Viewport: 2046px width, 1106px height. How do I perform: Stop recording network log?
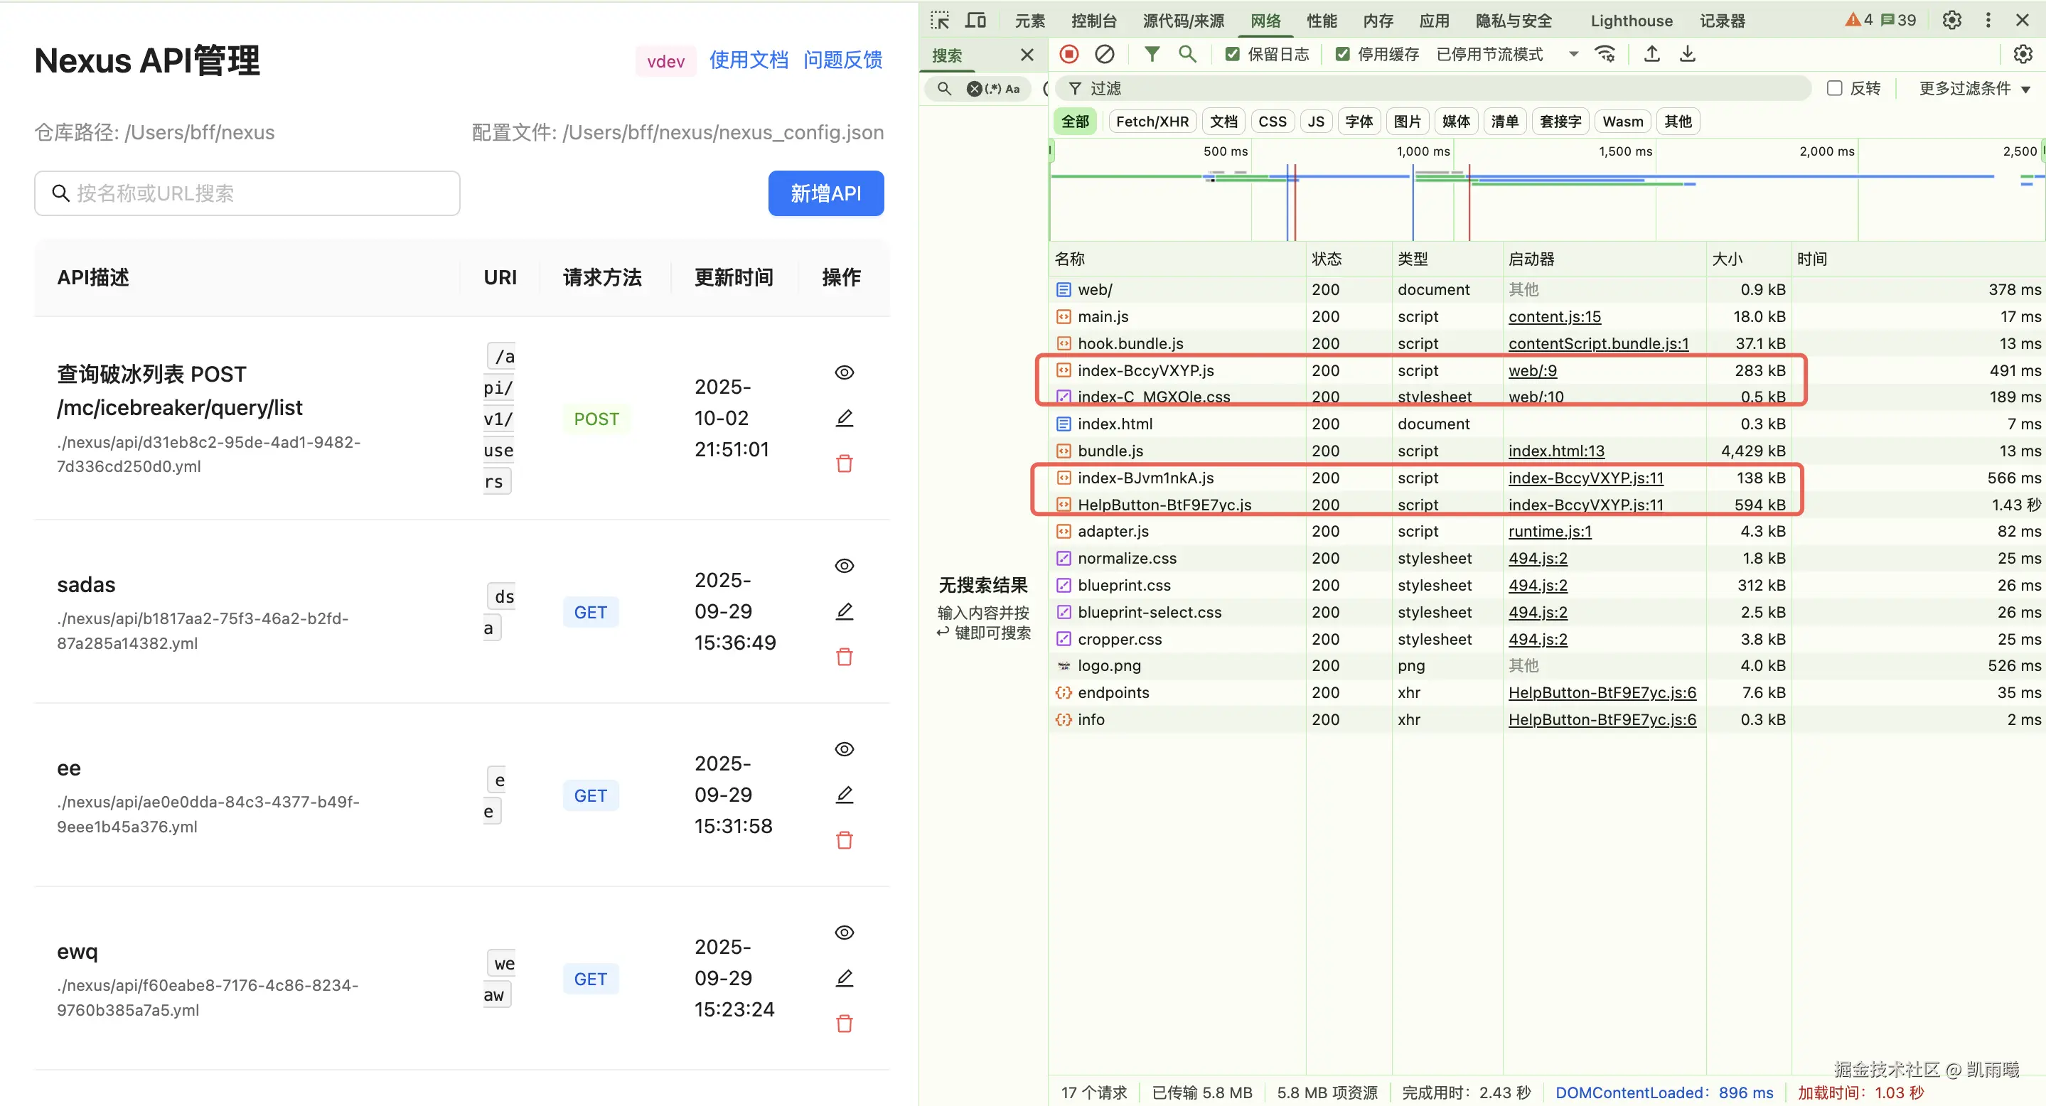tap(1069, 54)
